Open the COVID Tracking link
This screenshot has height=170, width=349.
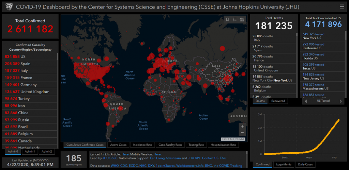coord(228,166)
